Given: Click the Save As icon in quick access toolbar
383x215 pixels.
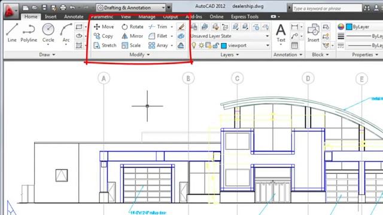Looking at the screenshot, I should coord(53,8).
